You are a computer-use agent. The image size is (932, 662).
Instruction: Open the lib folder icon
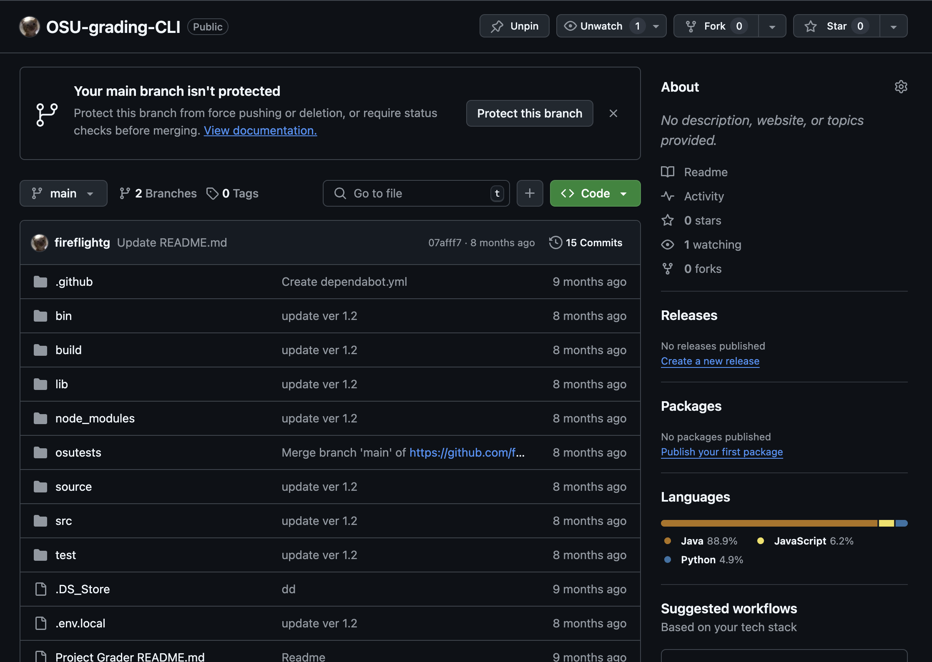[40, 385]
